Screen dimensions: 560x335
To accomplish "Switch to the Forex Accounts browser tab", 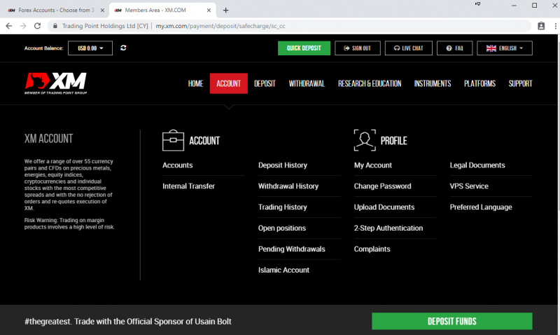I will [55, 11].
